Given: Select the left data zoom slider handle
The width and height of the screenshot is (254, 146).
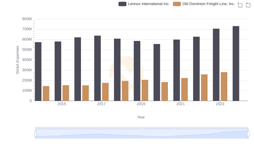Looking at the screenshot, I should coord(36,134).
